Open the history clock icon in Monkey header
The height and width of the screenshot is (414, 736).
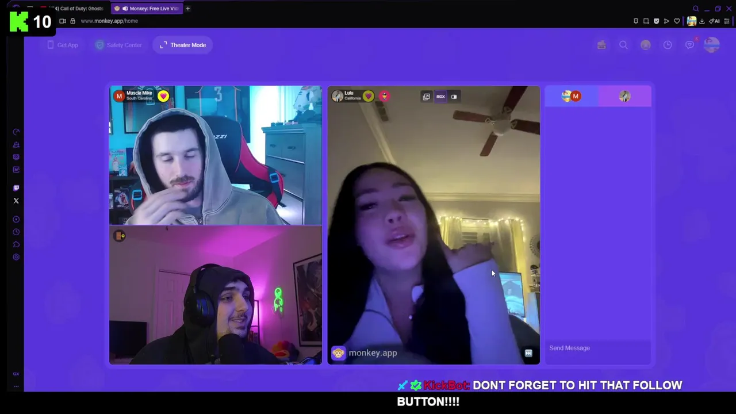[x=668, y=45]
